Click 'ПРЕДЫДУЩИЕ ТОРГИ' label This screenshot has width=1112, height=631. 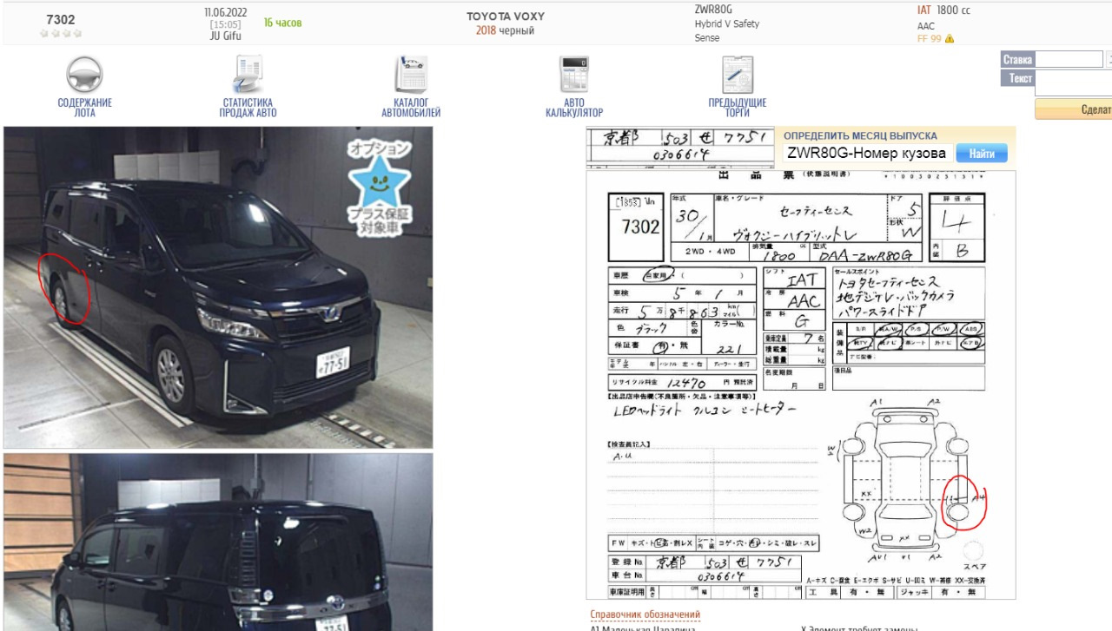click(738, 108)
